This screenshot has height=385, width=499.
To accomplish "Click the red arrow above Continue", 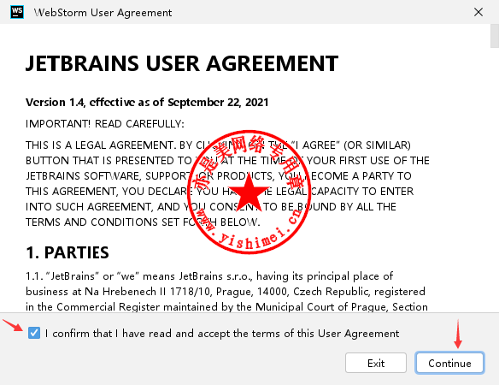I will (458, 334).
